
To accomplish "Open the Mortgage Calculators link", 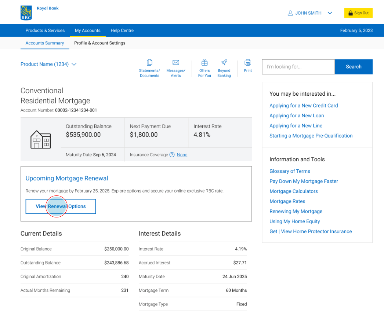I will click(294, 191).
